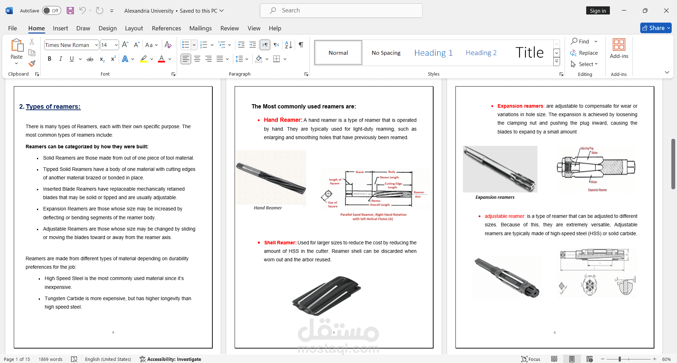The height and width of the screenshot is (363, 677).
Task: Expand the Styles gallery More arrow
Action: [557, 62]
